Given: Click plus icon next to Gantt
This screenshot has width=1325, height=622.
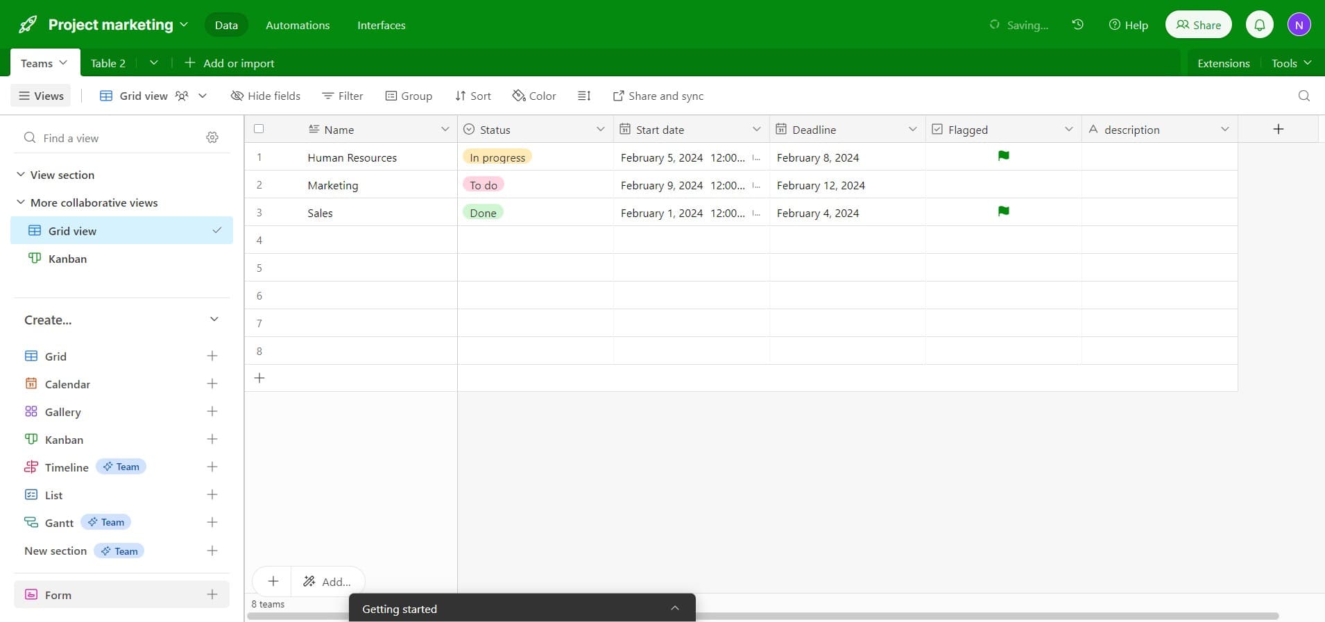Looking at the screenshot, I should (212, 522).
